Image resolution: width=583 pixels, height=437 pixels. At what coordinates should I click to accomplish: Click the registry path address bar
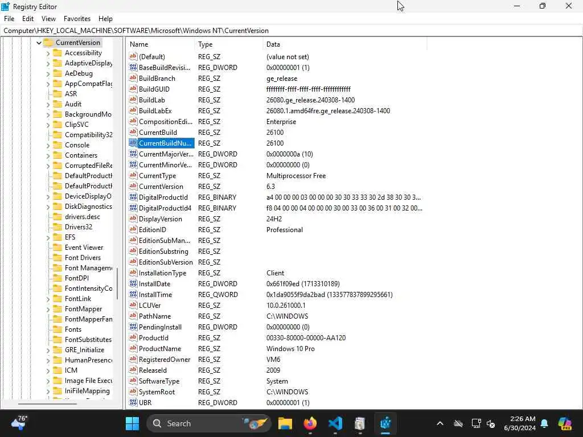point(291,31)
